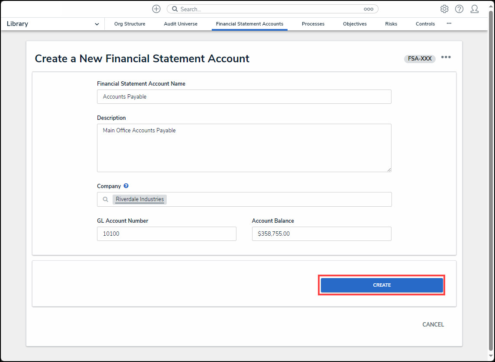Go to the Processes tab

[313, 24]
